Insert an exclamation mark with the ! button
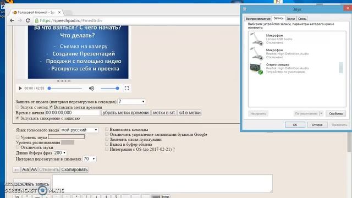This screenshot has height=198, width=352. click(106, 197)
